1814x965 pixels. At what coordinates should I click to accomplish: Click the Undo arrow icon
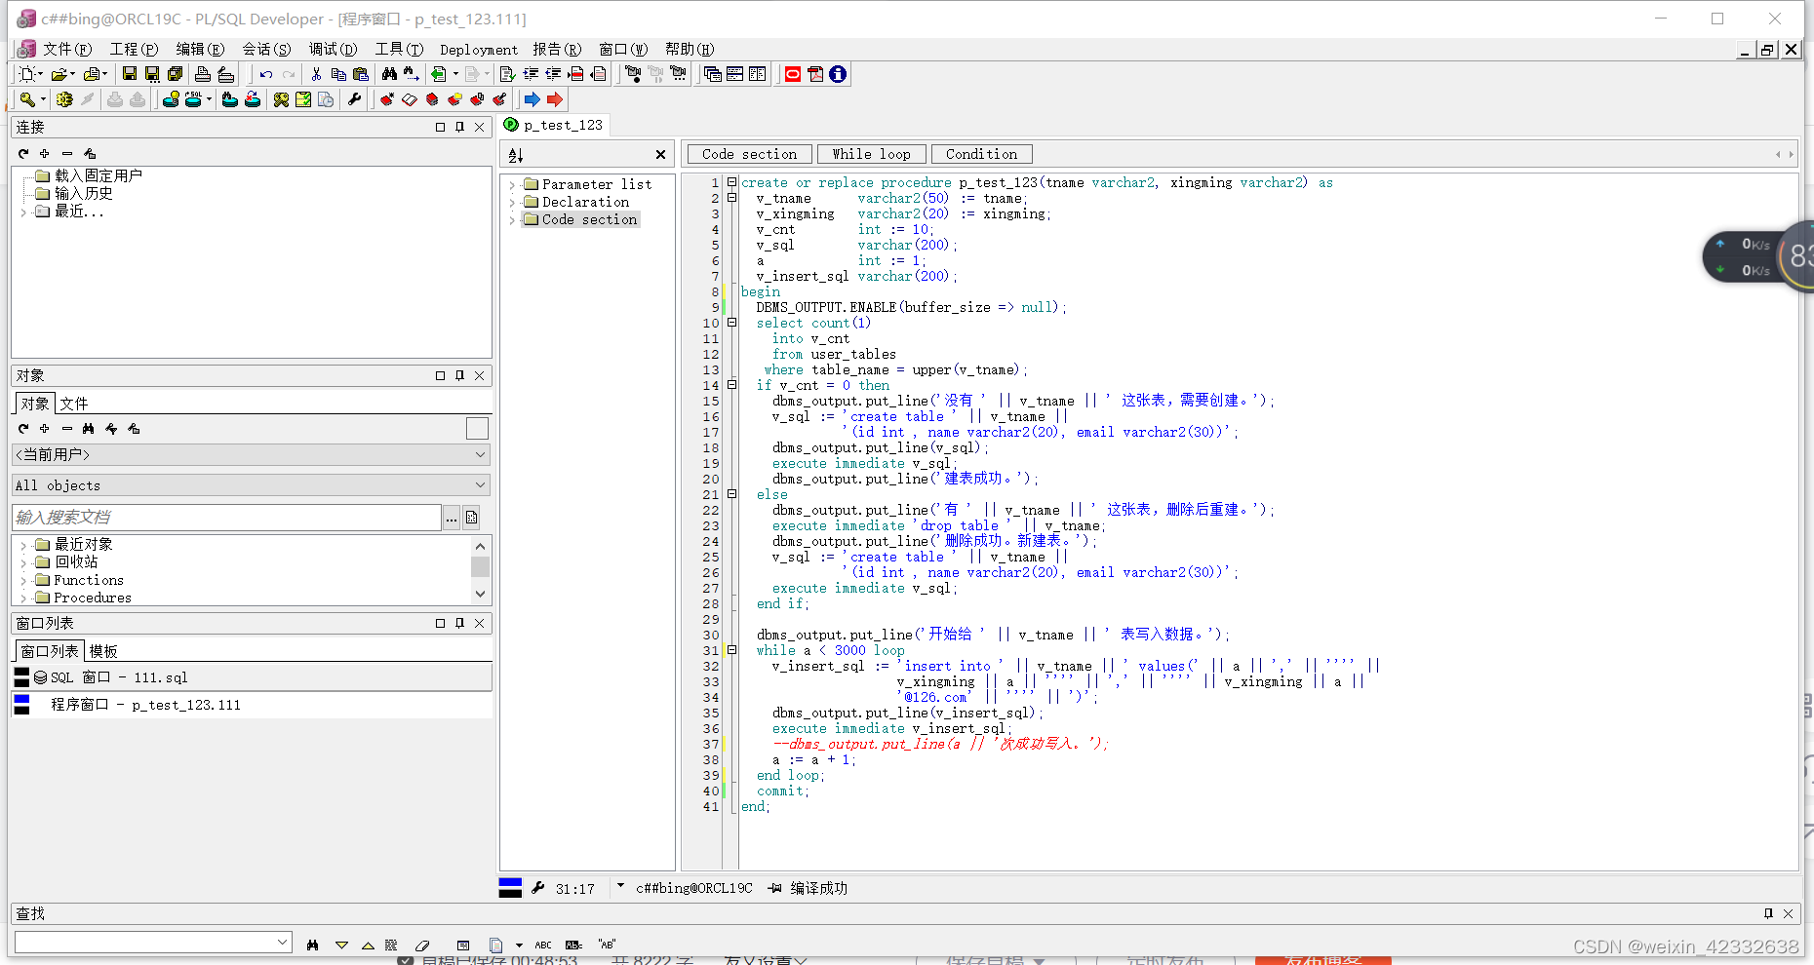coord(265,74)
